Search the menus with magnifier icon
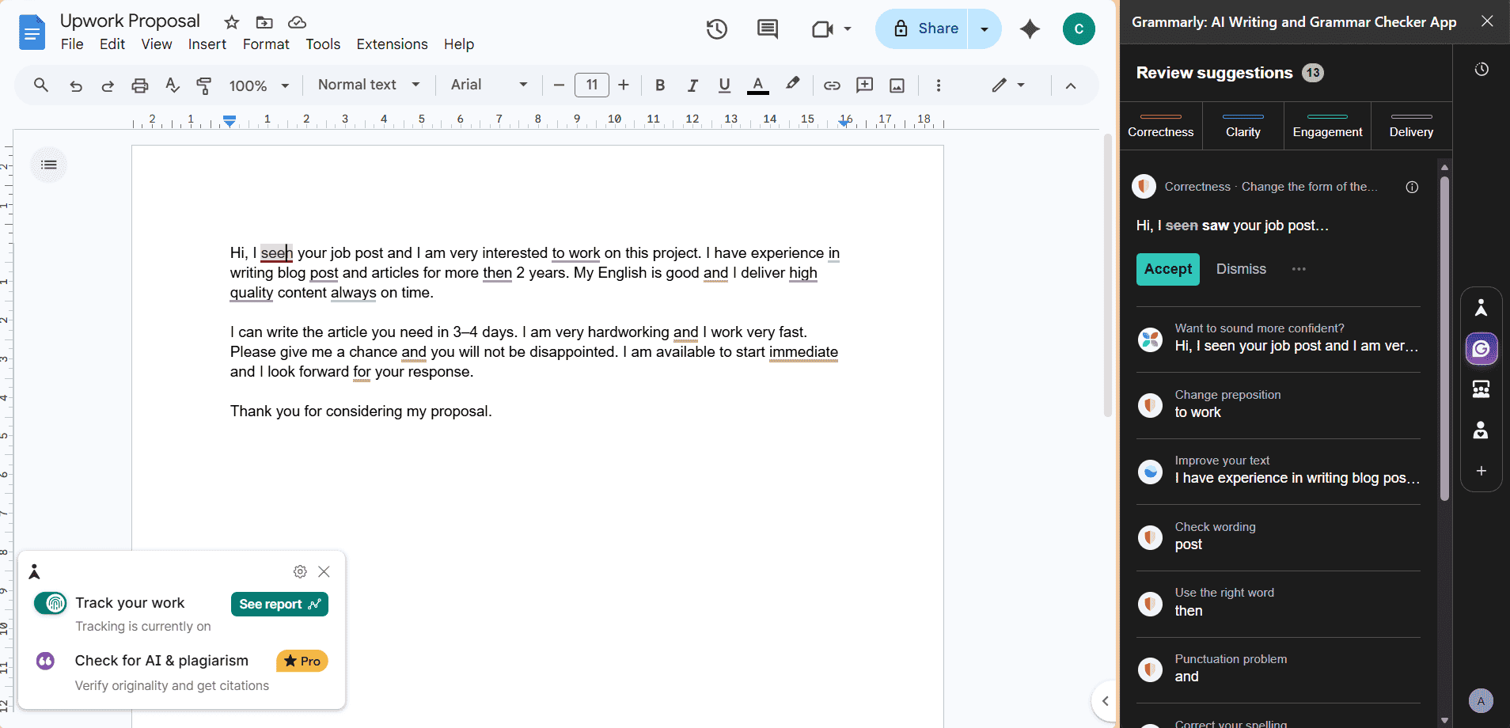This screenshot has width=1510, height=728. [x=41, y=85]
